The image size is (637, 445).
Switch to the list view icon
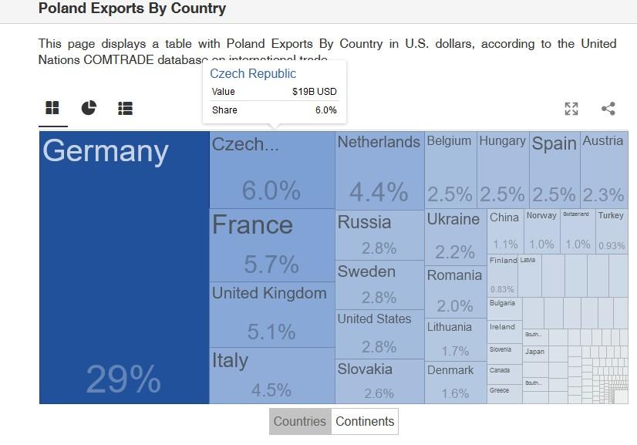tap(125, 109)
